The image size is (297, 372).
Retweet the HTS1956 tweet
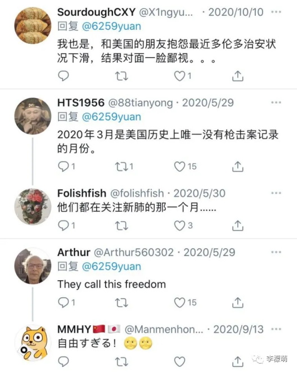(x=121, y=167)
